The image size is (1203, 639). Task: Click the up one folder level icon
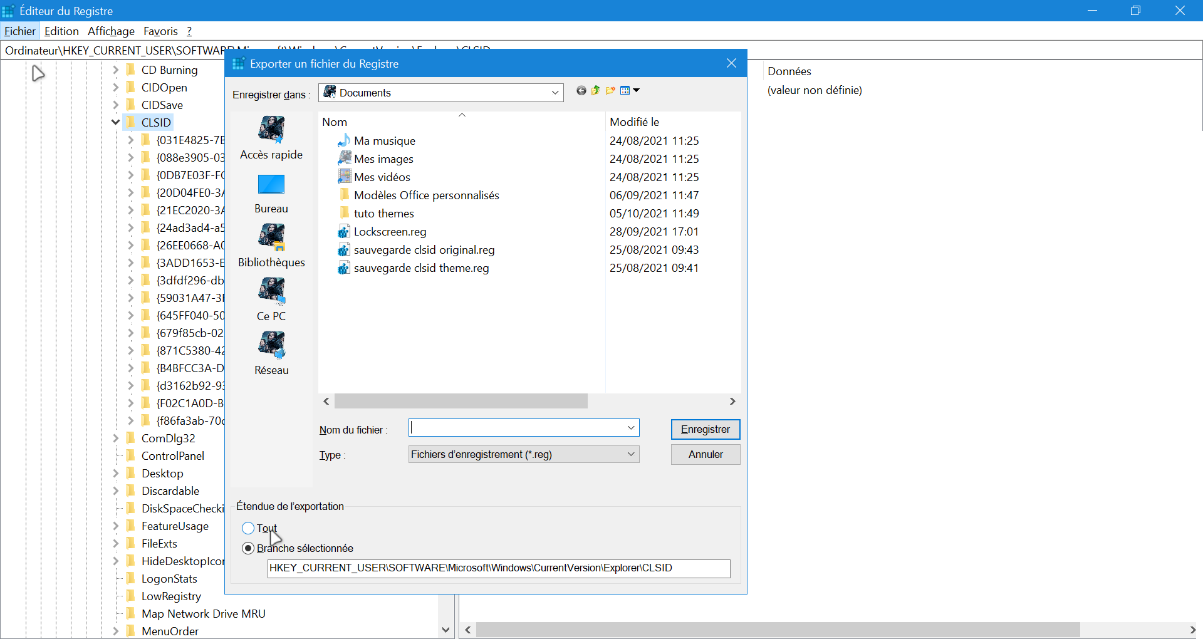pos(595,91)
